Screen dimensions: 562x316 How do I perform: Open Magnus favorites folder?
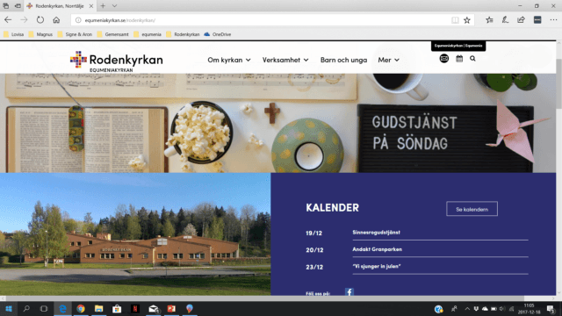(40, 34)
